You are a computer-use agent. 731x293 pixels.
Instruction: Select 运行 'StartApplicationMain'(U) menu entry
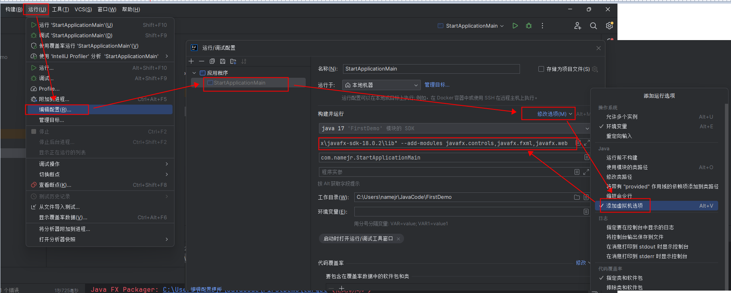[x=100, y=25]
